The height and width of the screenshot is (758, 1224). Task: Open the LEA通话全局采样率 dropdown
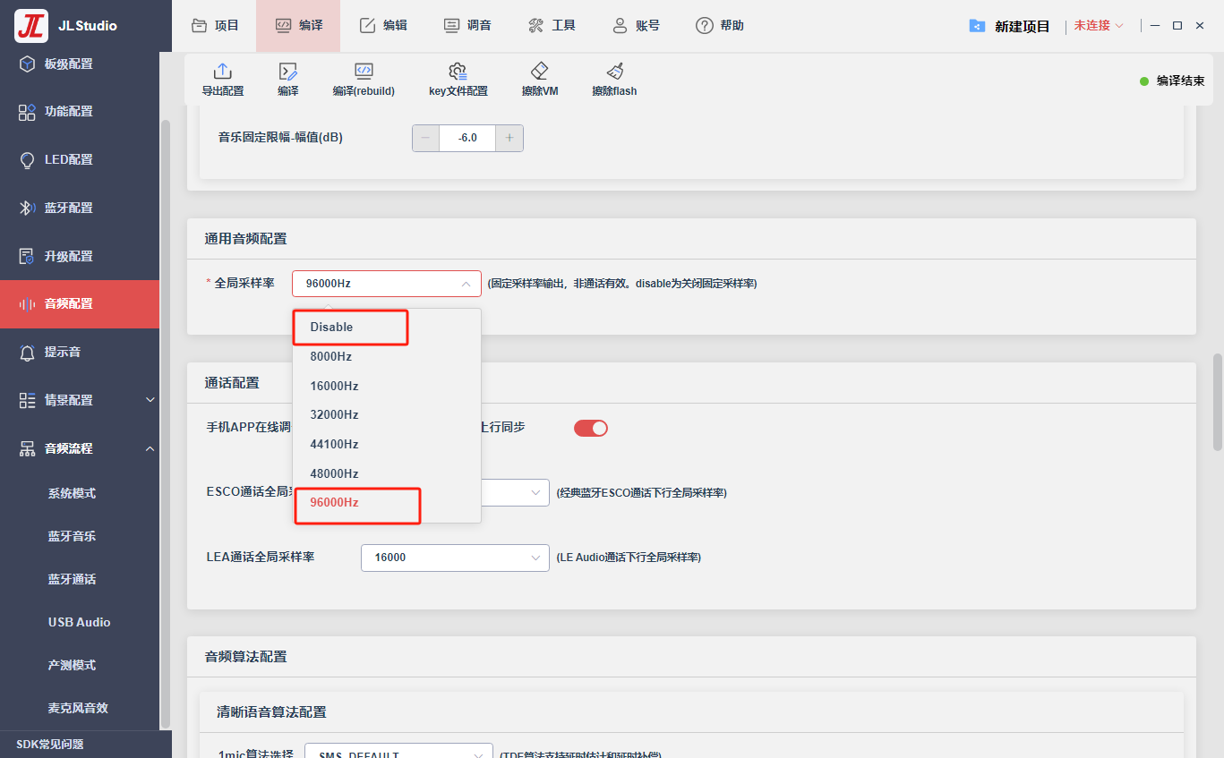pos(455,558)
